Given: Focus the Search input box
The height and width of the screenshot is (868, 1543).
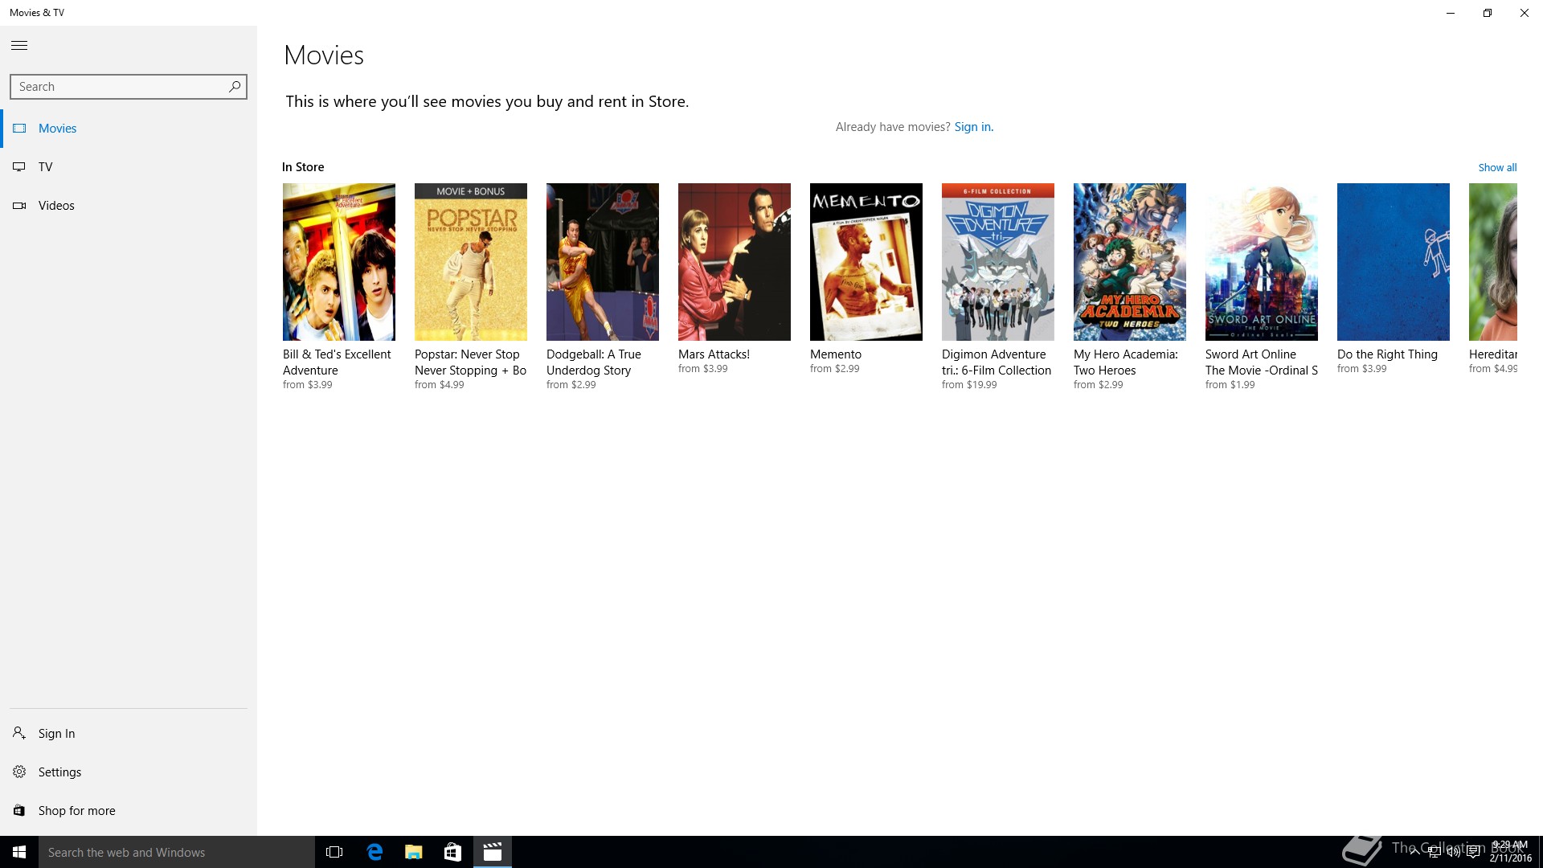Looking at the screenshot, I should pyautogui.click(x=129, y=87).
